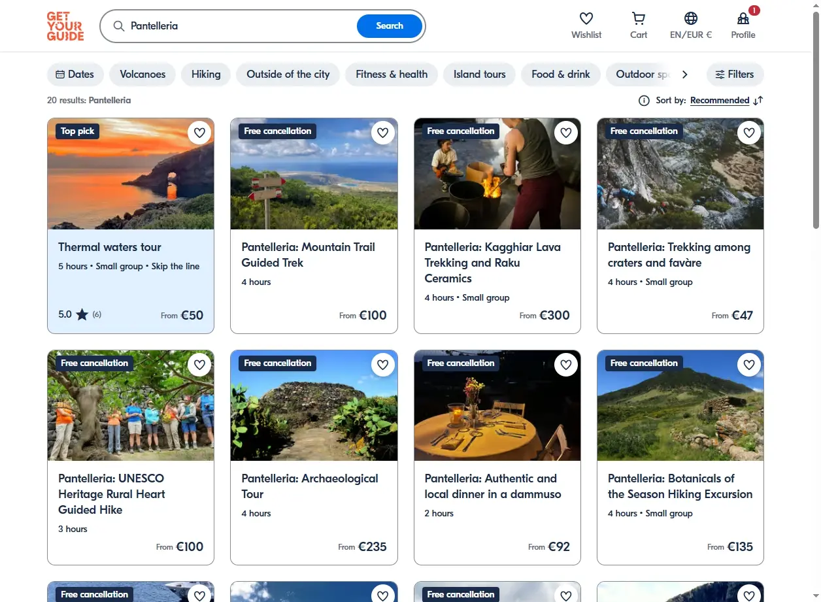Open the Filters panel
821x602 pixels.
click(735, 75)
